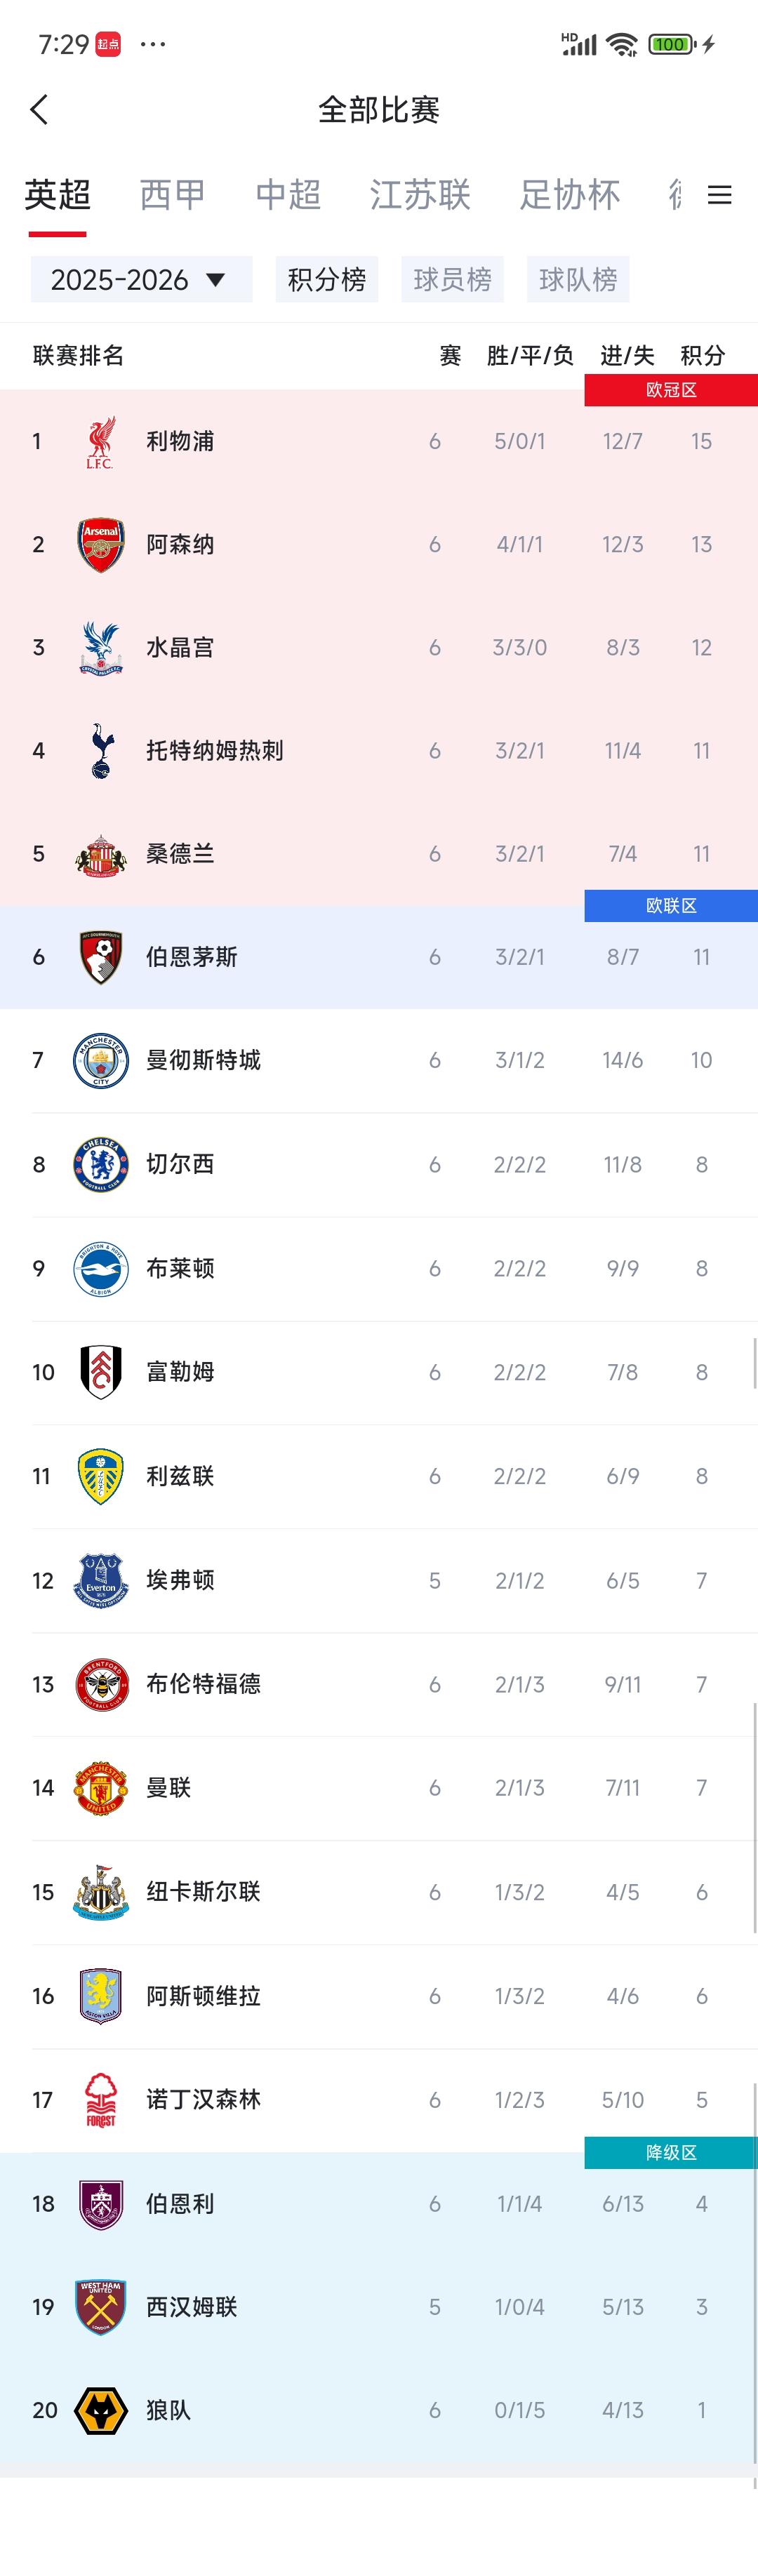Open the 曼联 team row
This screenshot has height=2576, width=758.
(379, 1788)
